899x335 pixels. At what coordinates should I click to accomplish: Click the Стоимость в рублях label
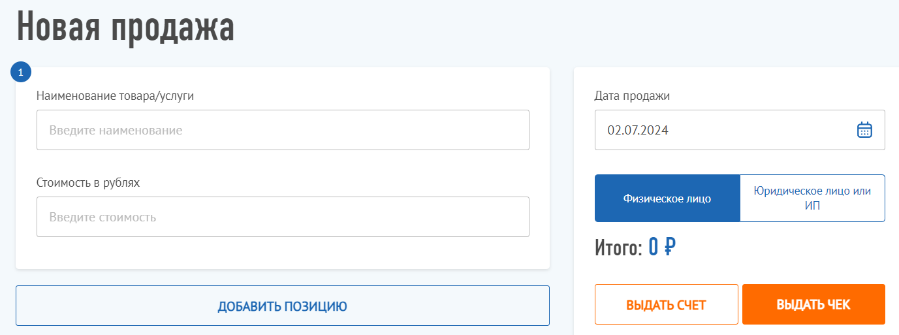[x=88, y=182]
